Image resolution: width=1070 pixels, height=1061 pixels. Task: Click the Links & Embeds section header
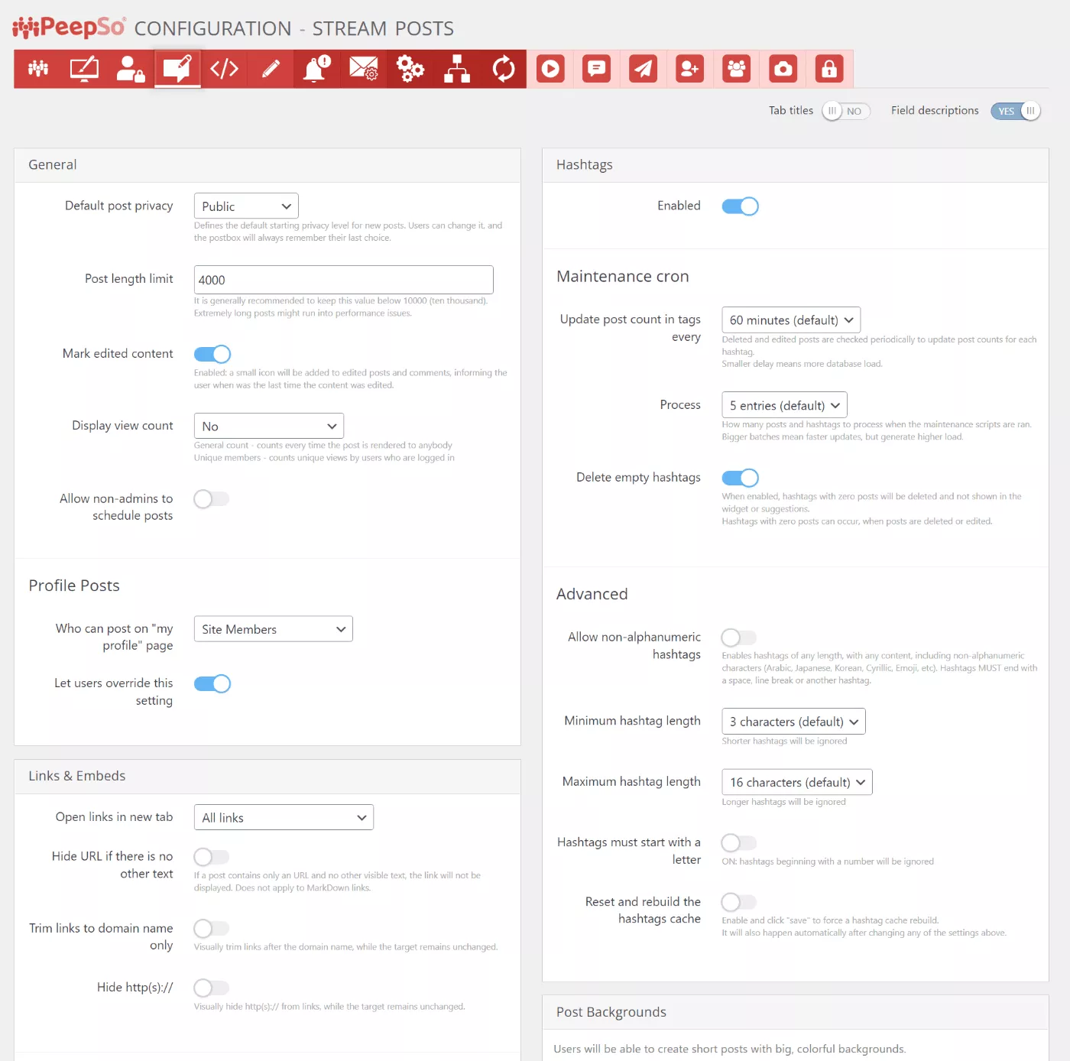(267, 776)
